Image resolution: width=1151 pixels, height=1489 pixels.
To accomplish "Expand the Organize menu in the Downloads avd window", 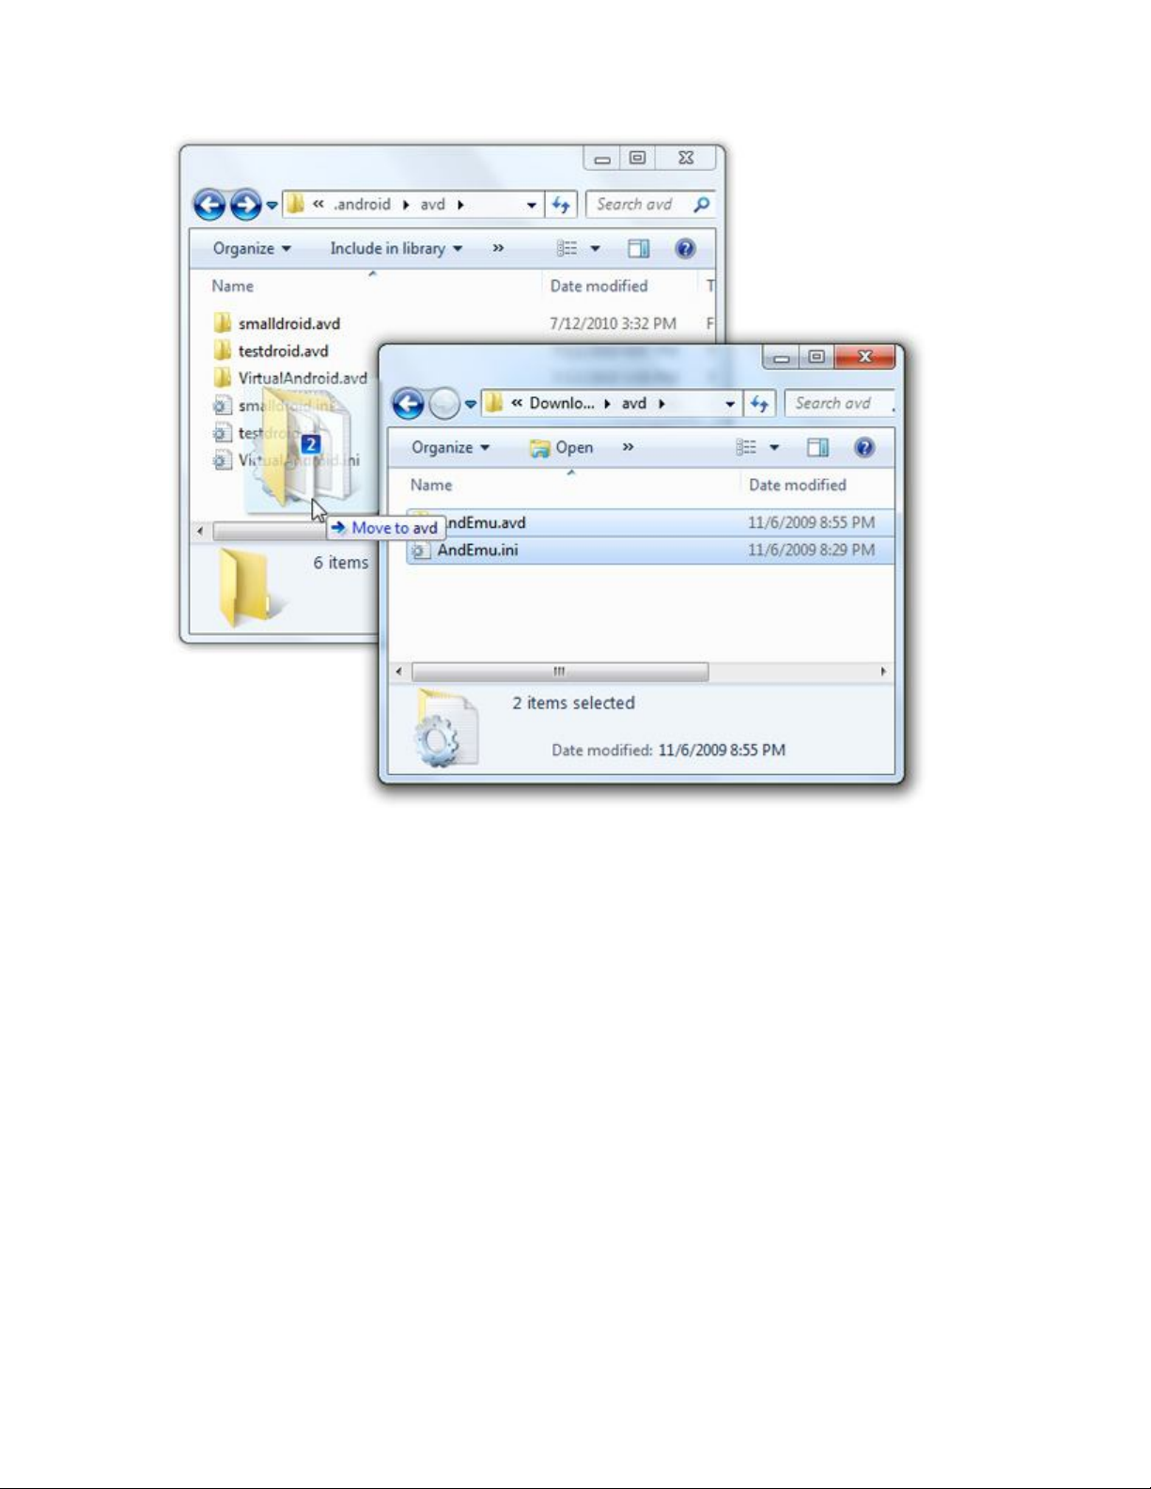I will pos(450,448).
